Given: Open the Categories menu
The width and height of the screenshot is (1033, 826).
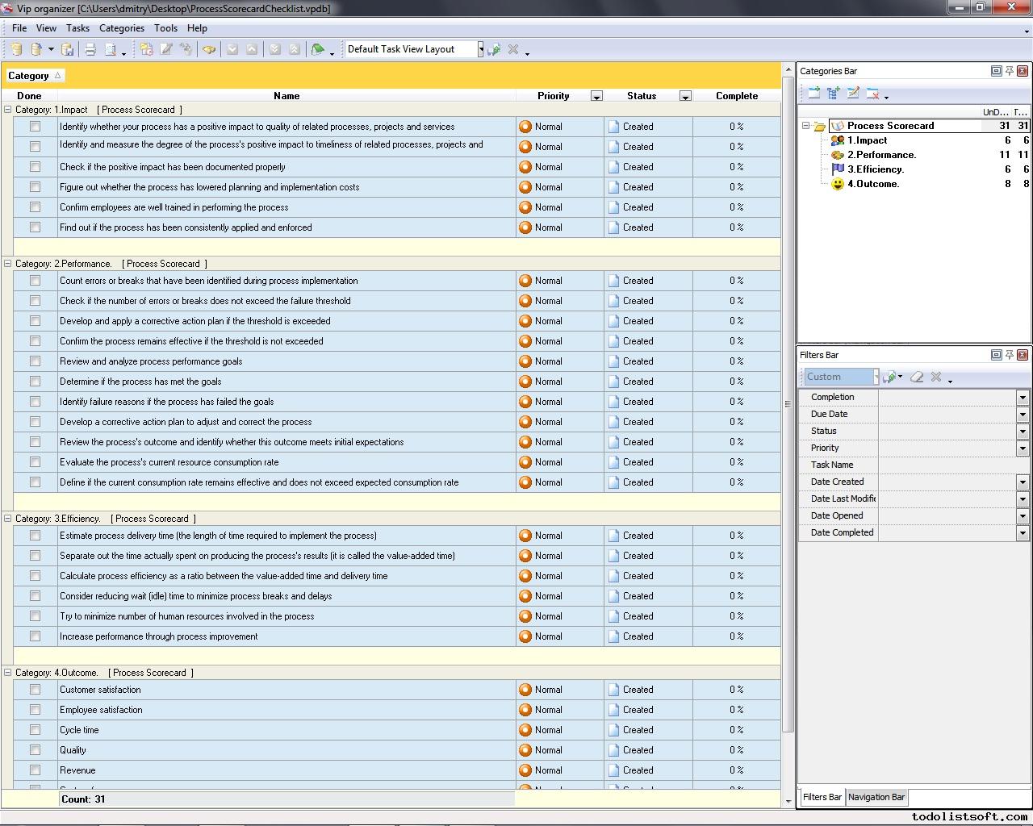Looking at the screenshot, I should tap(121, 27).
